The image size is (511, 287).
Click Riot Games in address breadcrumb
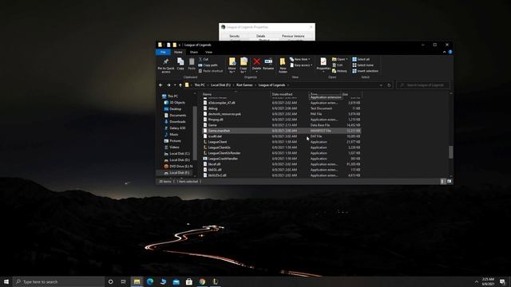(244, 85)
